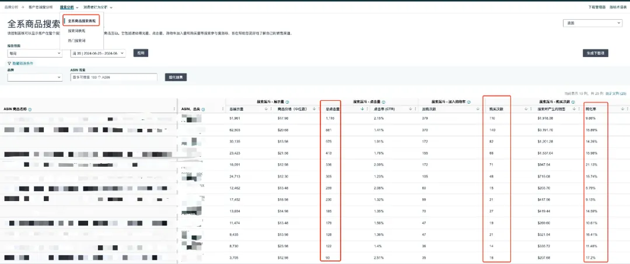The height and width of the screenshot is (264, 630).
Task: Open column menu dots for 购买次数
Action: 530,109
